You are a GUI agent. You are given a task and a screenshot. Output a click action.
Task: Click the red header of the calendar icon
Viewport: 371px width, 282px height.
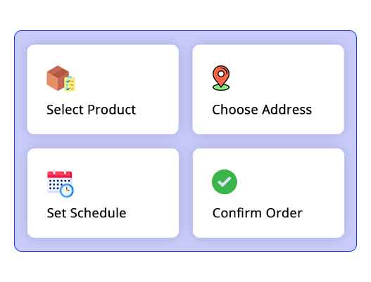tap(60, 174)
